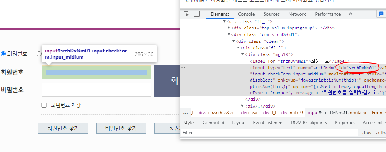
Task: Check the 회원번호 저장 checkbox
Action: (x=44, y=105)
